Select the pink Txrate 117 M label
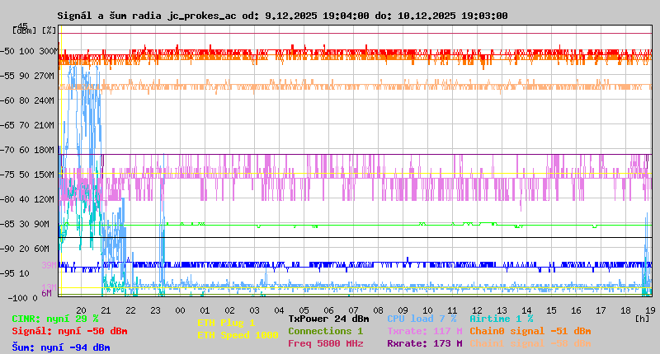The height and width of the screenshot is (354, 660). click(x=424, y=331)
